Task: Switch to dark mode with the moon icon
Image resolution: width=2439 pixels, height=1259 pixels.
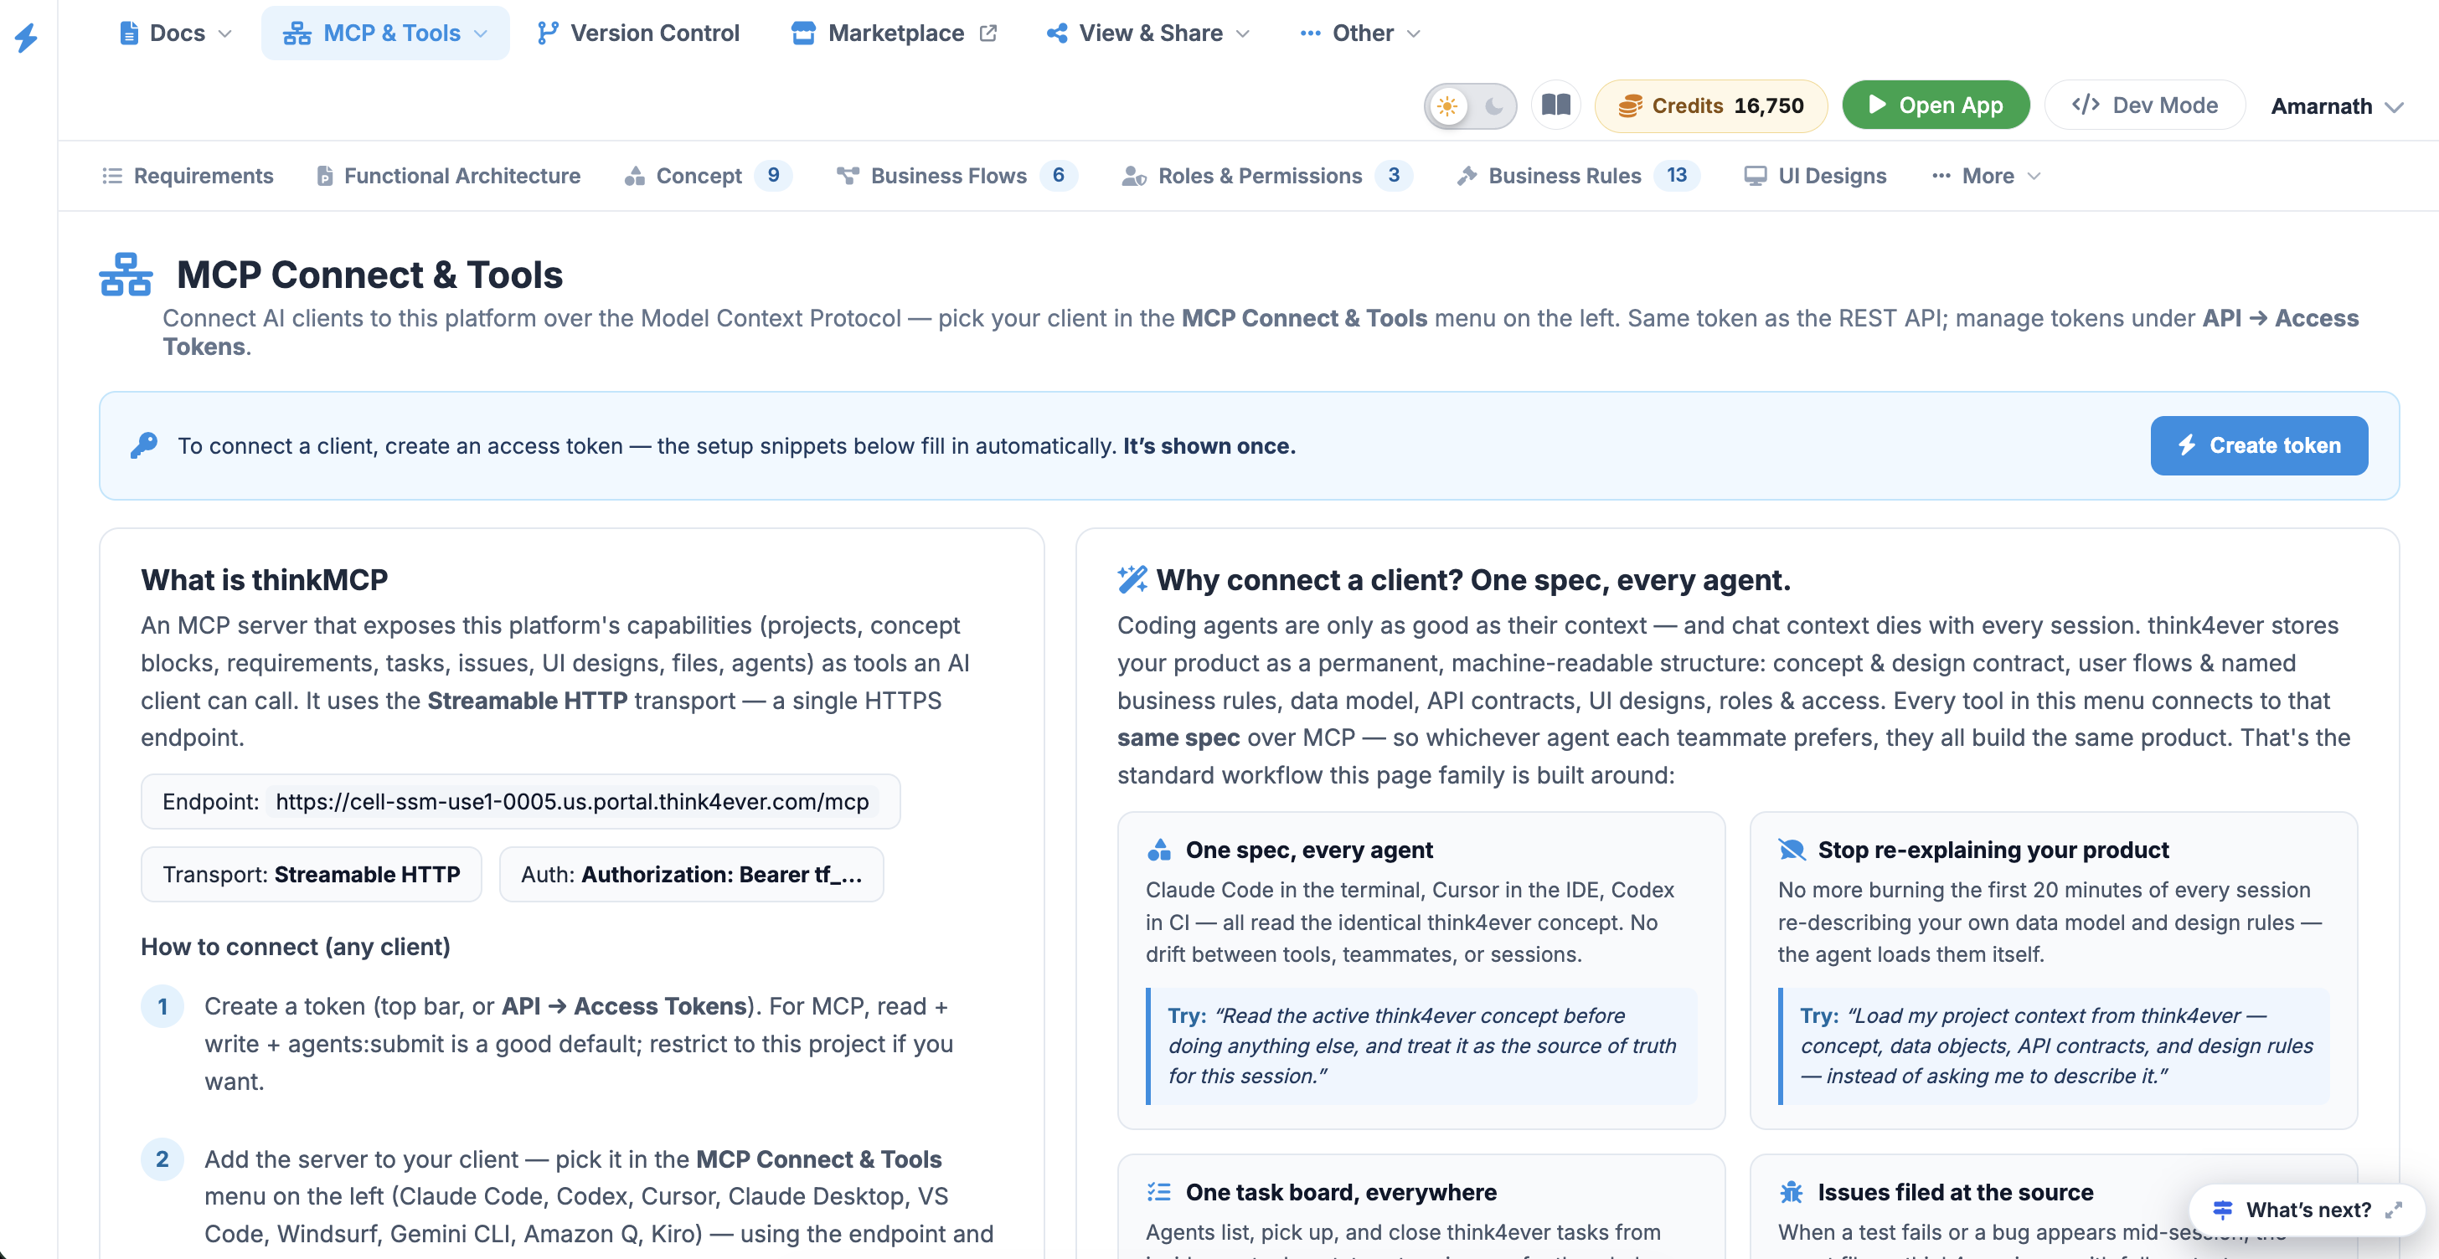Action: 1493,106
